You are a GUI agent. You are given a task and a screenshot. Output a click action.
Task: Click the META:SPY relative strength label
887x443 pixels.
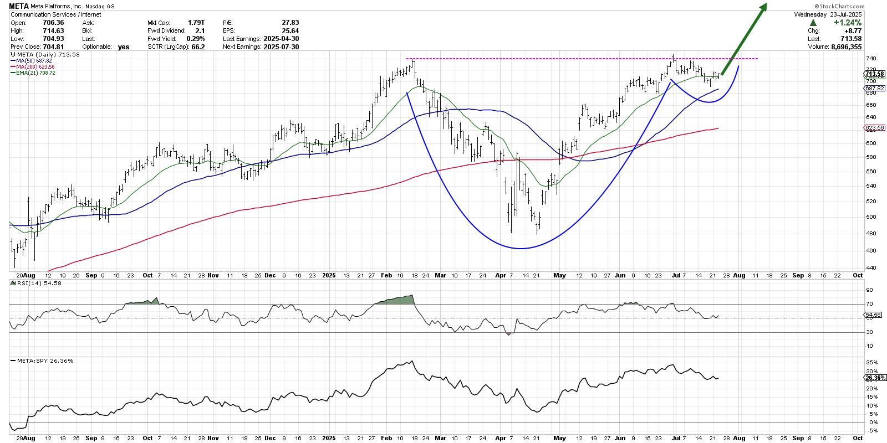click(x=43, y=360)
